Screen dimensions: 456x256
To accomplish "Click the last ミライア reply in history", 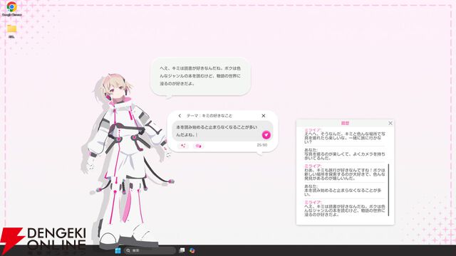I will pos(345,208).
